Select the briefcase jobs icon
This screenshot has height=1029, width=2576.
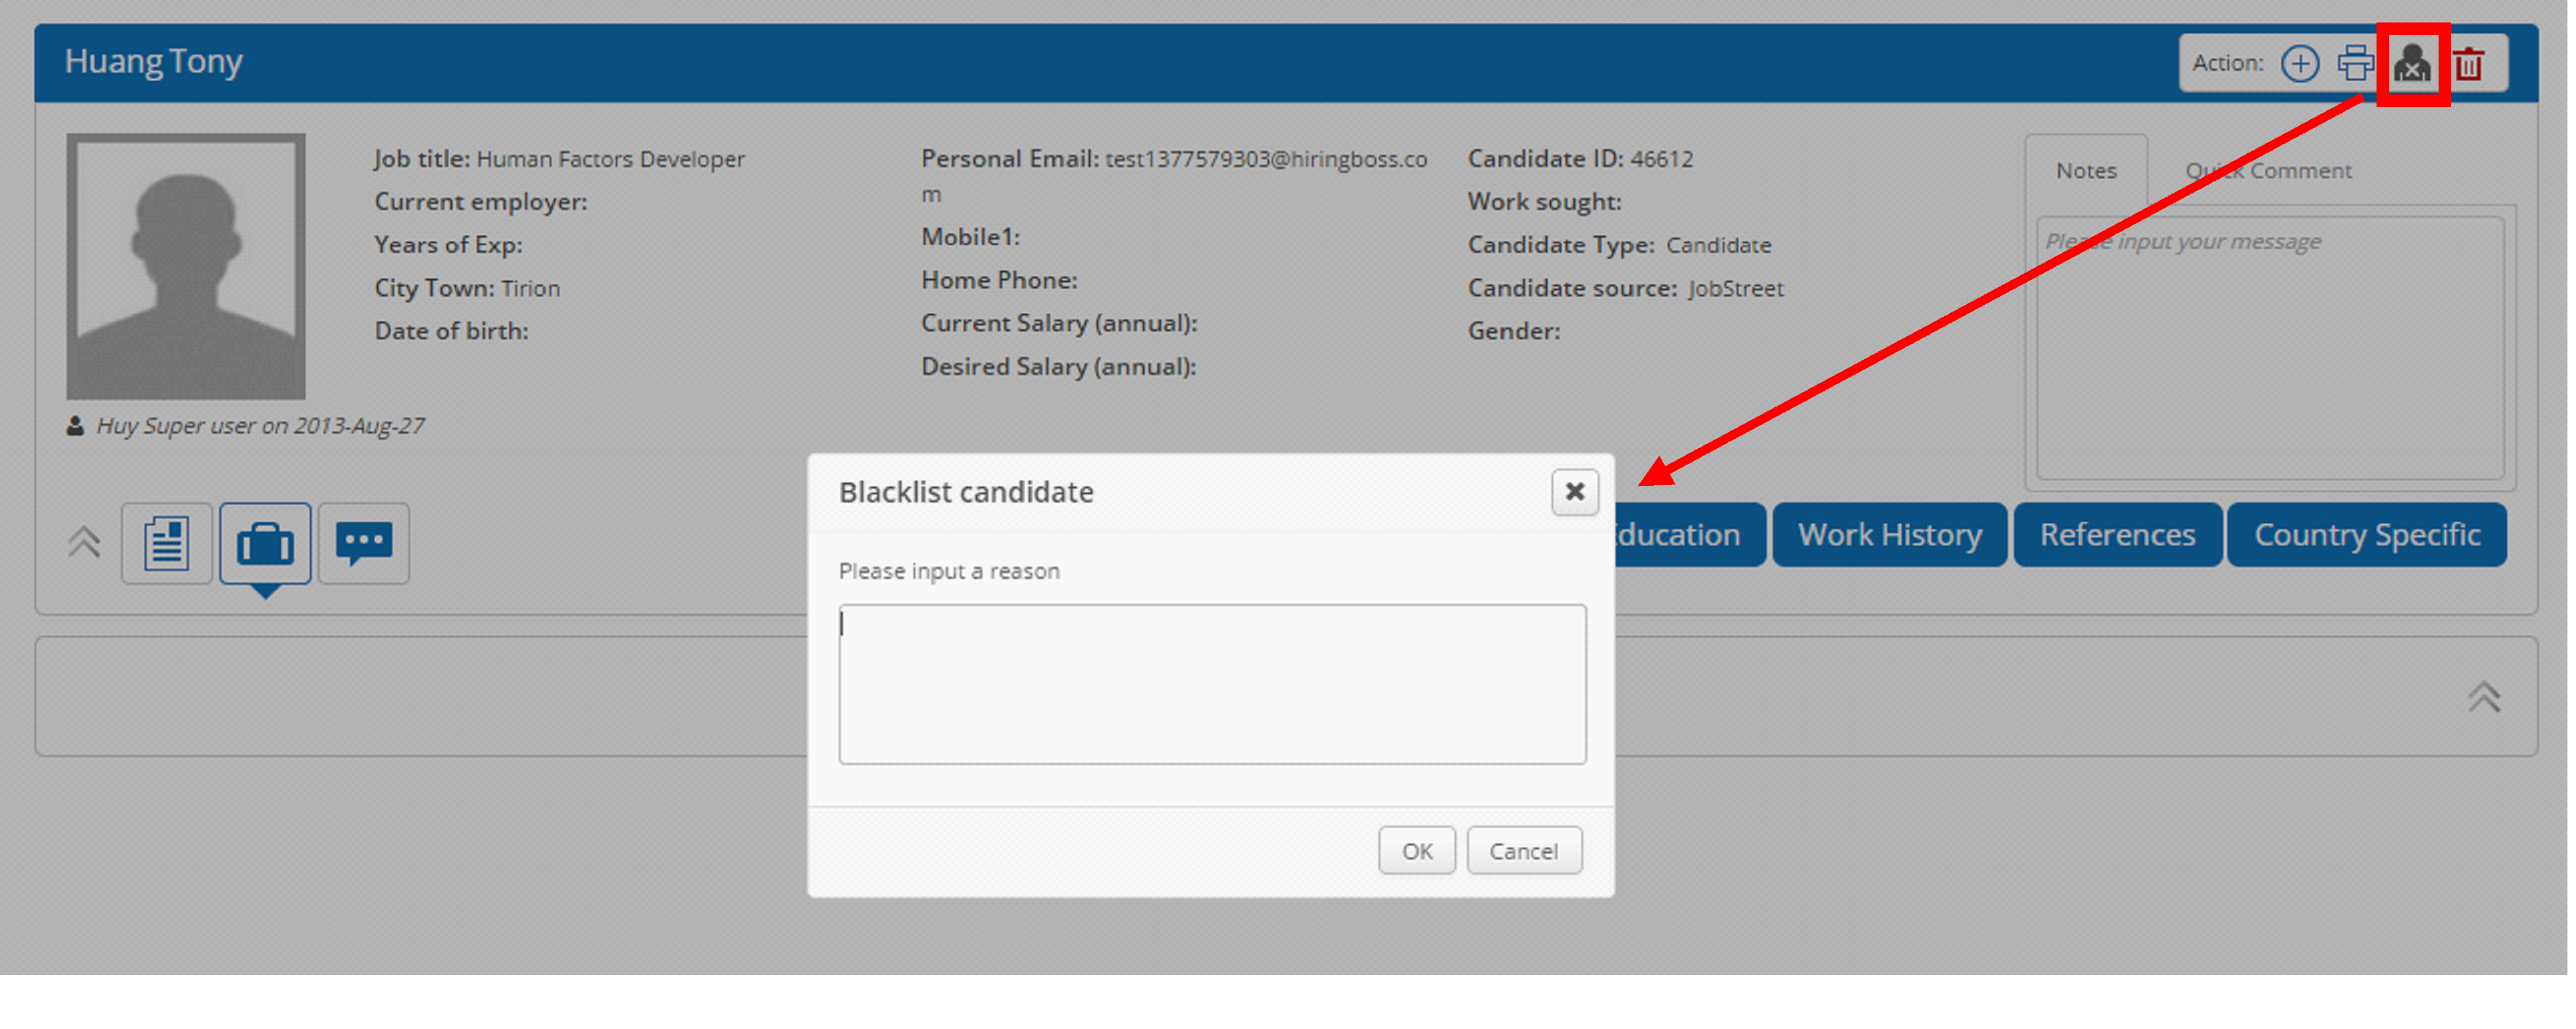pyautogui.click(x=265, y=543)
